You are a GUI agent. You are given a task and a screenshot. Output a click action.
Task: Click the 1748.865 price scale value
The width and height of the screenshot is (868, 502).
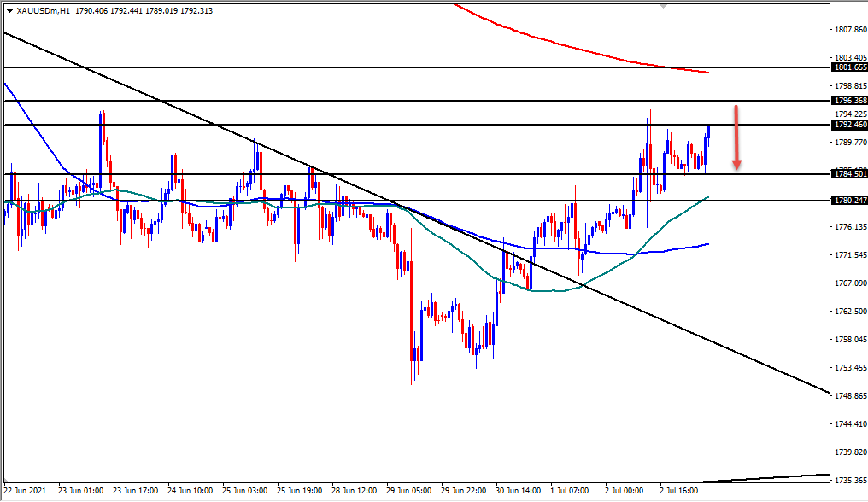(x=851, y=396)
